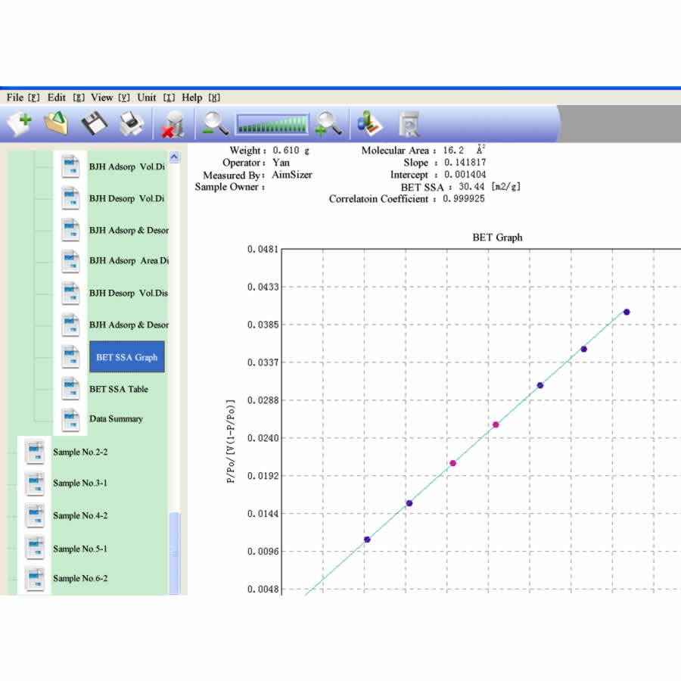Select Sample No.3-1 in the tree
The height and width of the screenshot is (681, 681).
[x=80, y=483]
